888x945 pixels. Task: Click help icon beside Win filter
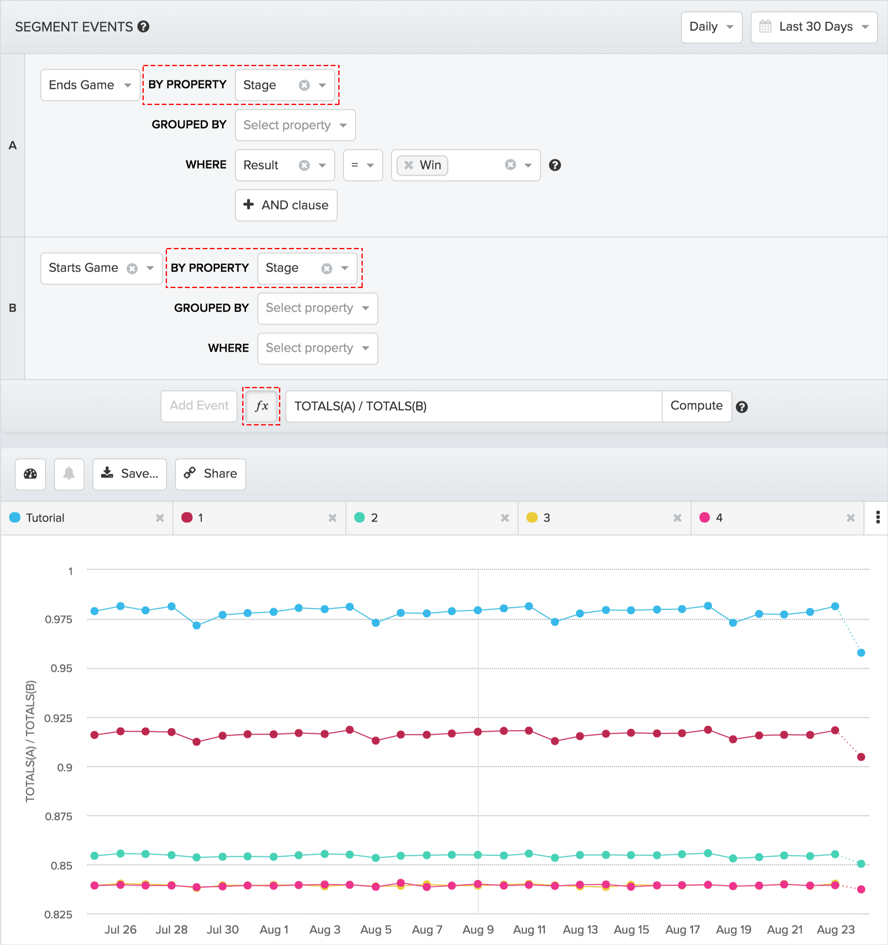pyautogui.click(x=554, y=165)
